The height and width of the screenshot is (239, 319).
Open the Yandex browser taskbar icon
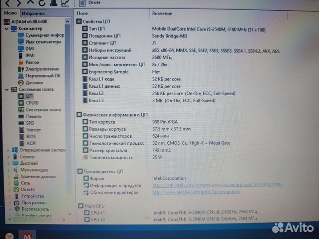(x=9, y=236)
